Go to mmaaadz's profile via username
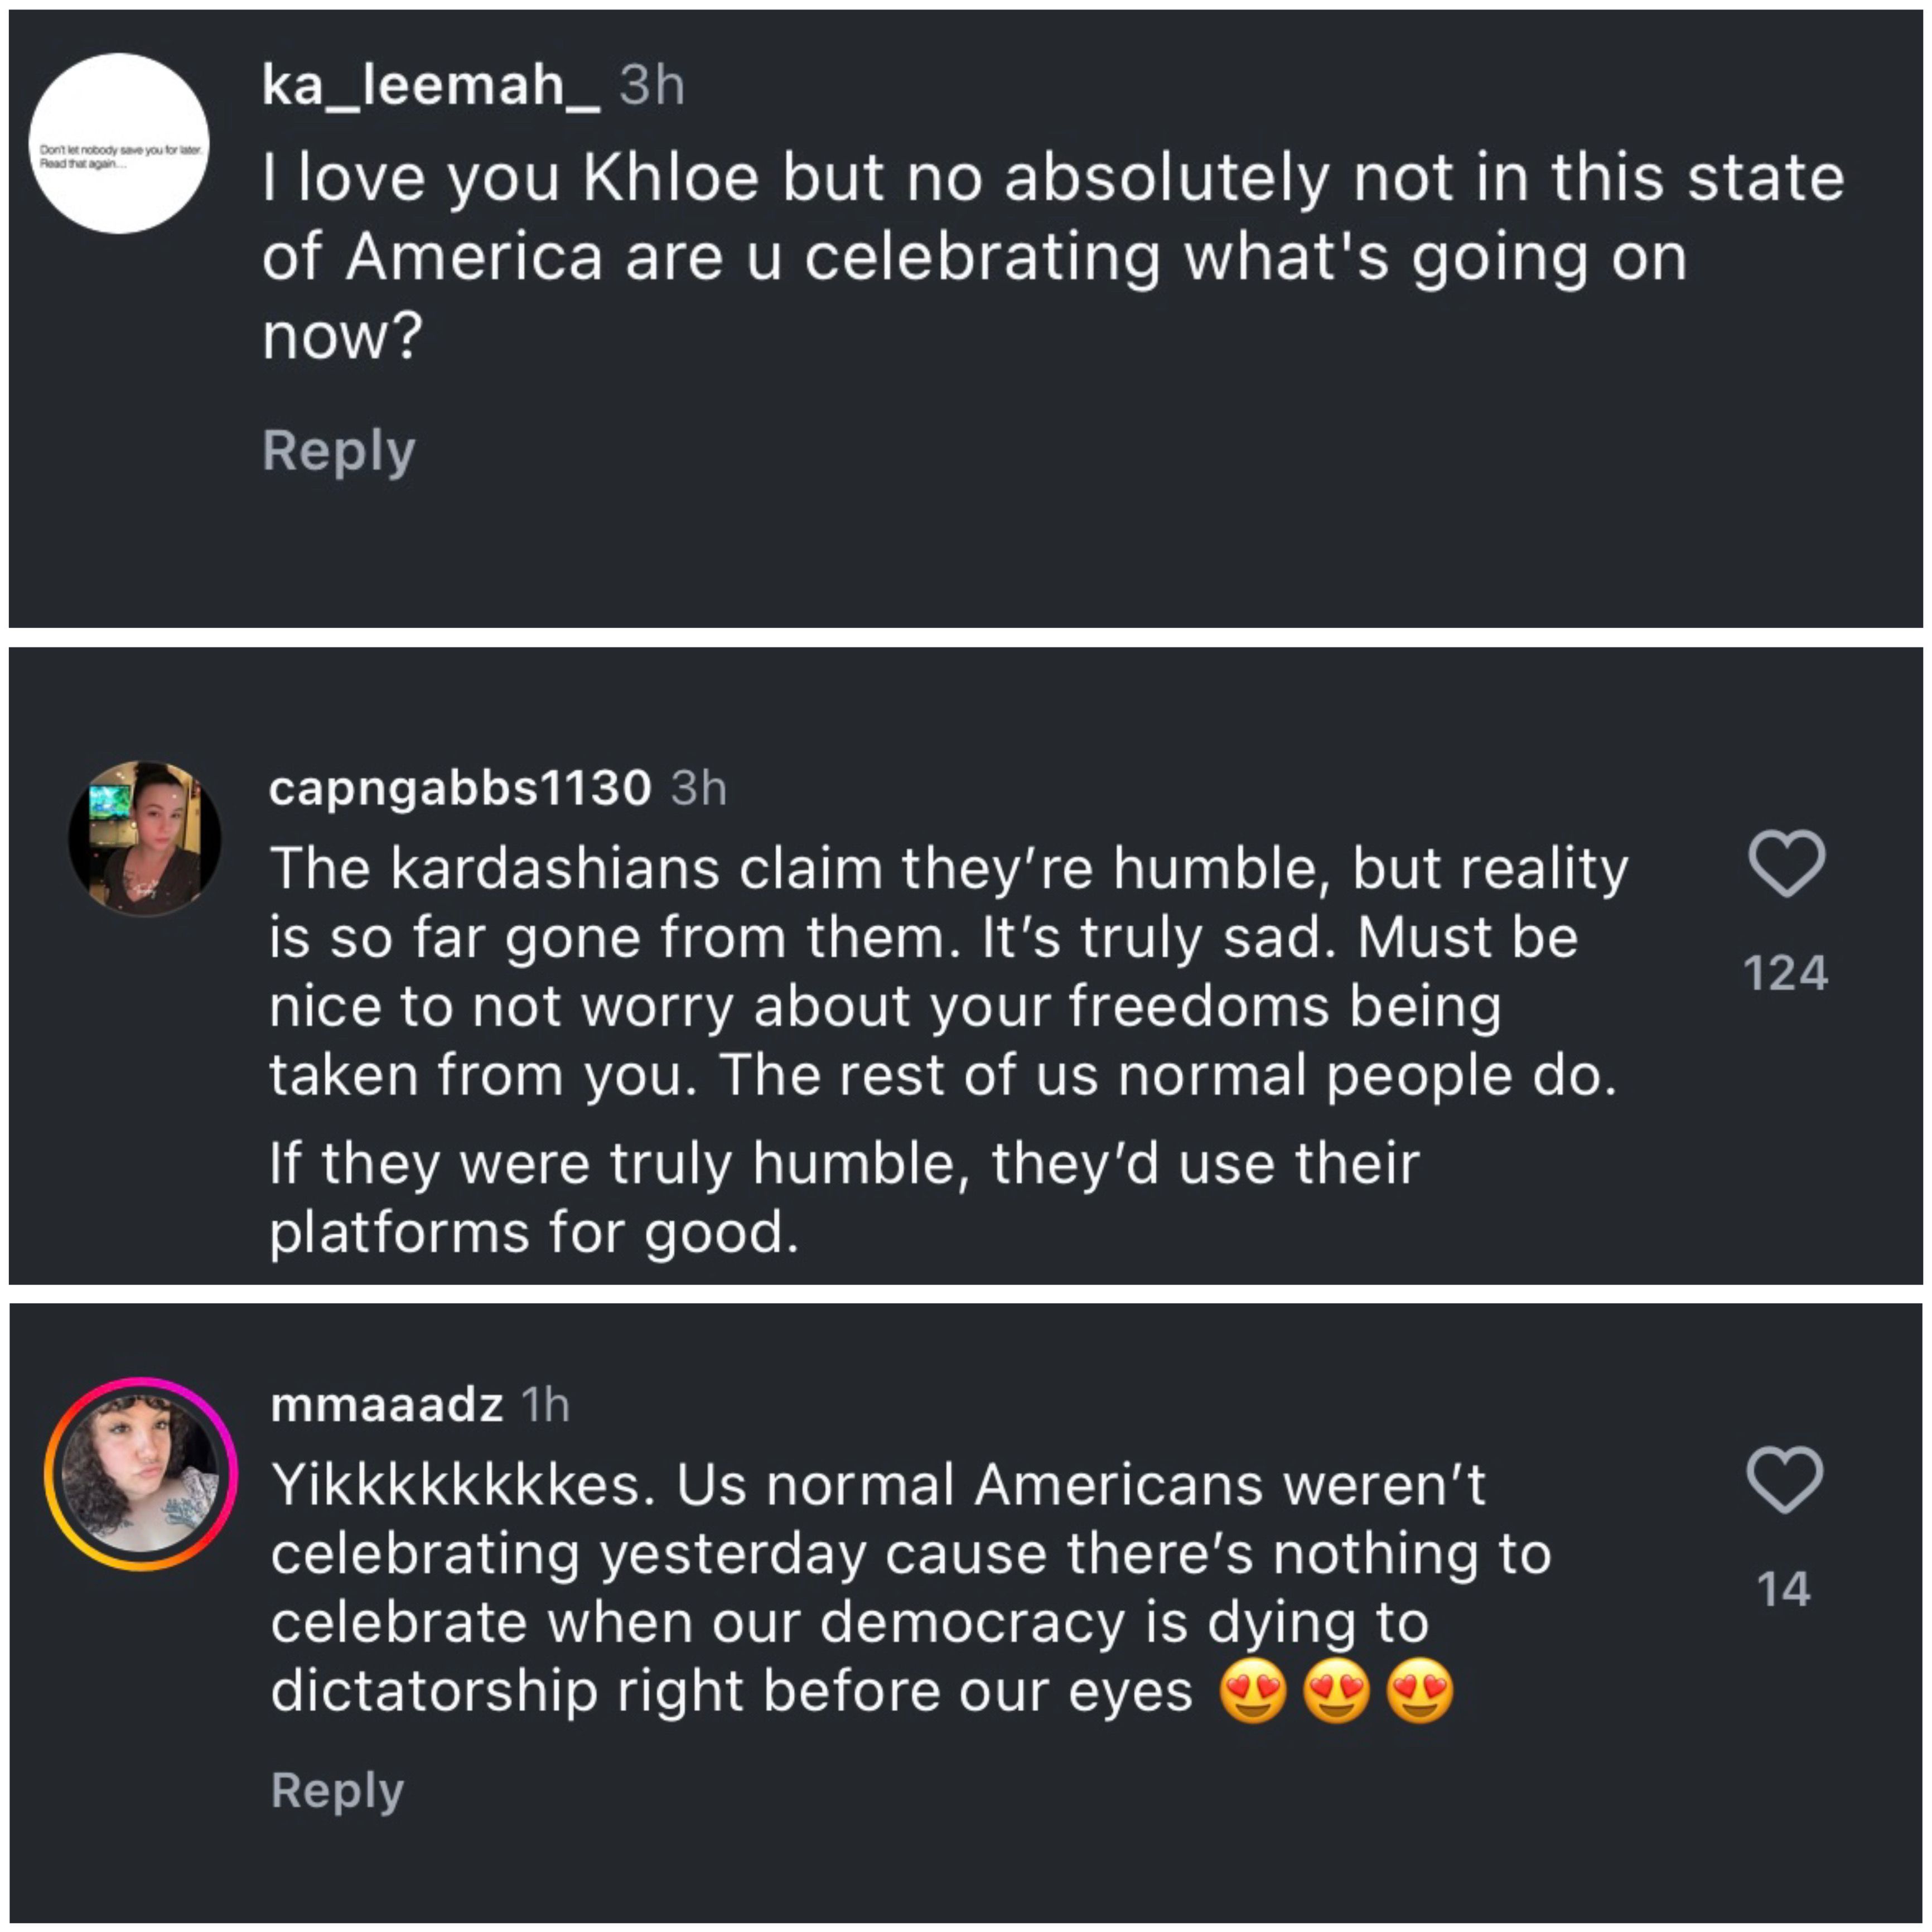 coord(386,1405)
